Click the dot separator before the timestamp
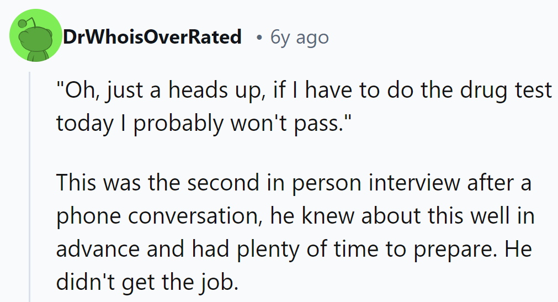Viewport: 558px width, 302px height. pos(258,38)
